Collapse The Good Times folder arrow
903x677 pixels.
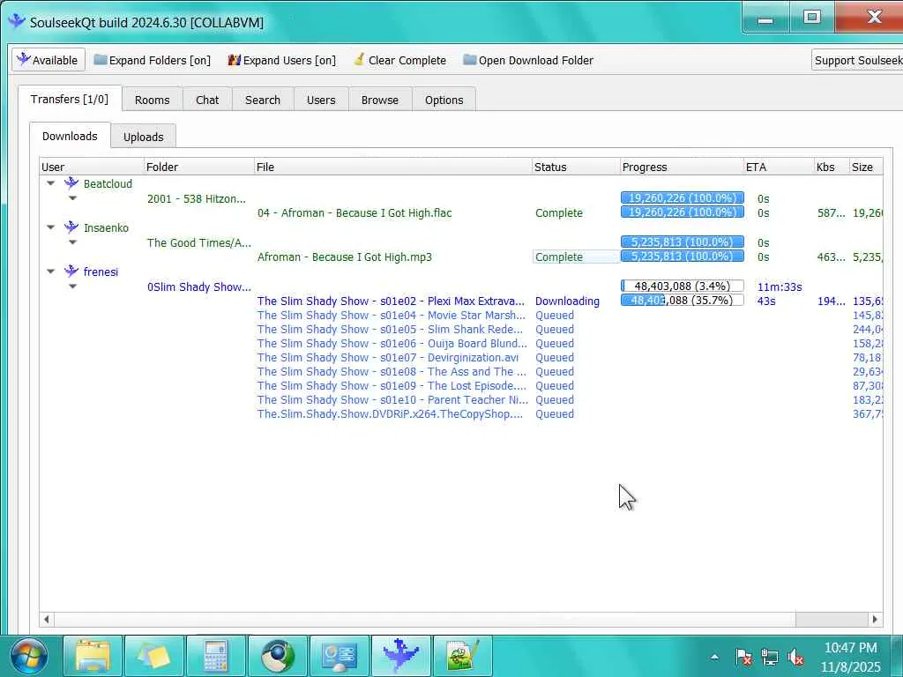[72, 242]
